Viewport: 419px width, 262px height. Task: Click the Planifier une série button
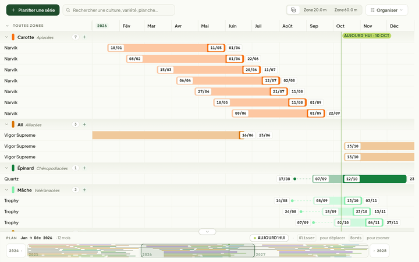point(33,10)
